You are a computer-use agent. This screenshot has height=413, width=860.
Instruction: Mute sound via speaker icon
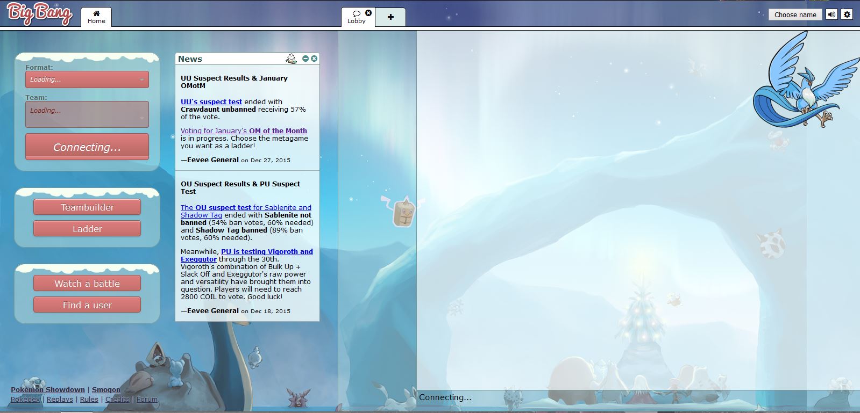pyautogui.click(x=831, y=15)
